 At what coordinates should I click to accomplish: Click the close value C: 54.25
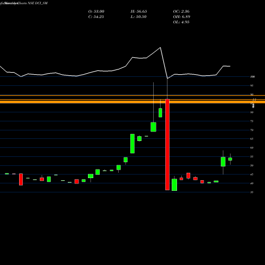(96, 17)
